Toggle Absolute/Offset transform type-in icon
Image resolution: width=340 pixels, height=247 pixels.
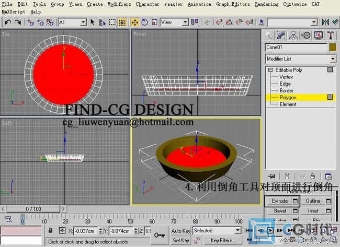tap(62, 230)
